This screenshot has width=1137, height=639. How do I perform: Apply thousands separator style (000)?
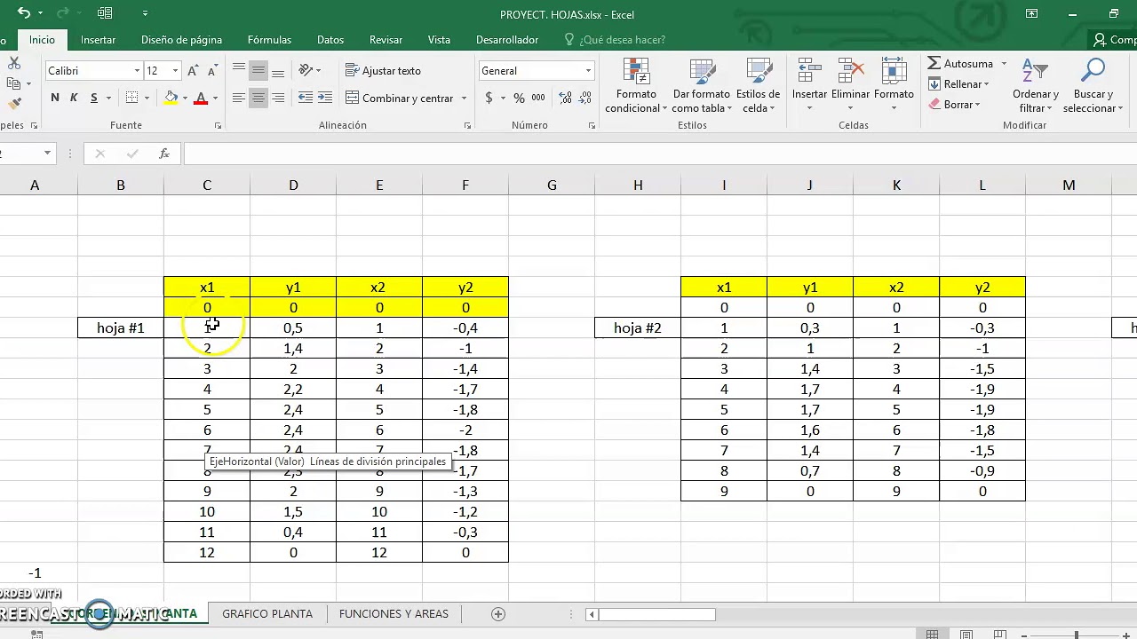(538, 98)
